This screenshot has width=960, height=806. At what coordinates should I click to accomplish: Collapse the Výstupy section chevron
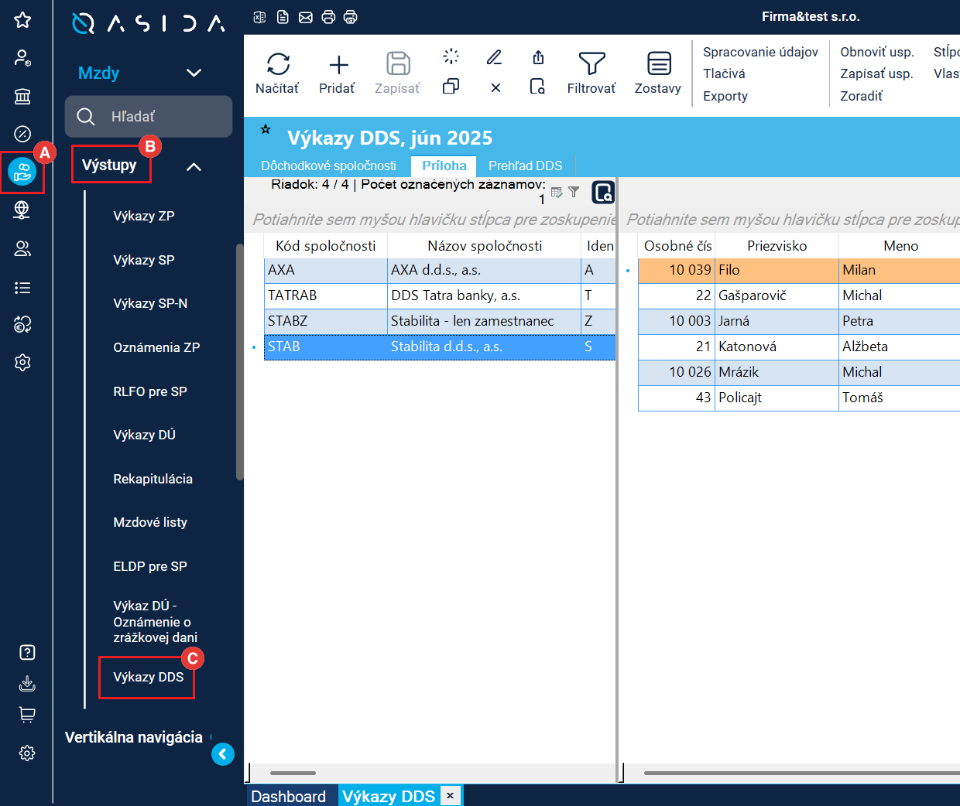click(x=194, y=166)
